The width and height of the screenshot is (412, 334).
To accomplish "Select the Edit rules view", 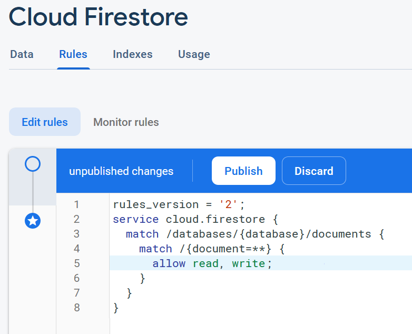I will click(45, 122).
